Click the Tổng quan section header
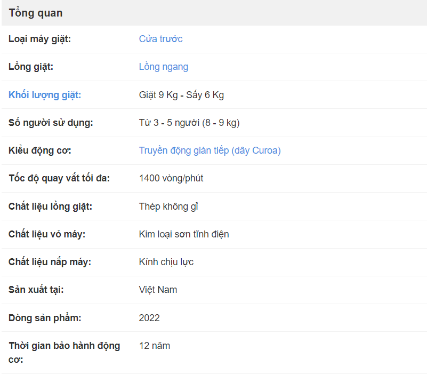427x374 pixels. [x=36, y=13]
